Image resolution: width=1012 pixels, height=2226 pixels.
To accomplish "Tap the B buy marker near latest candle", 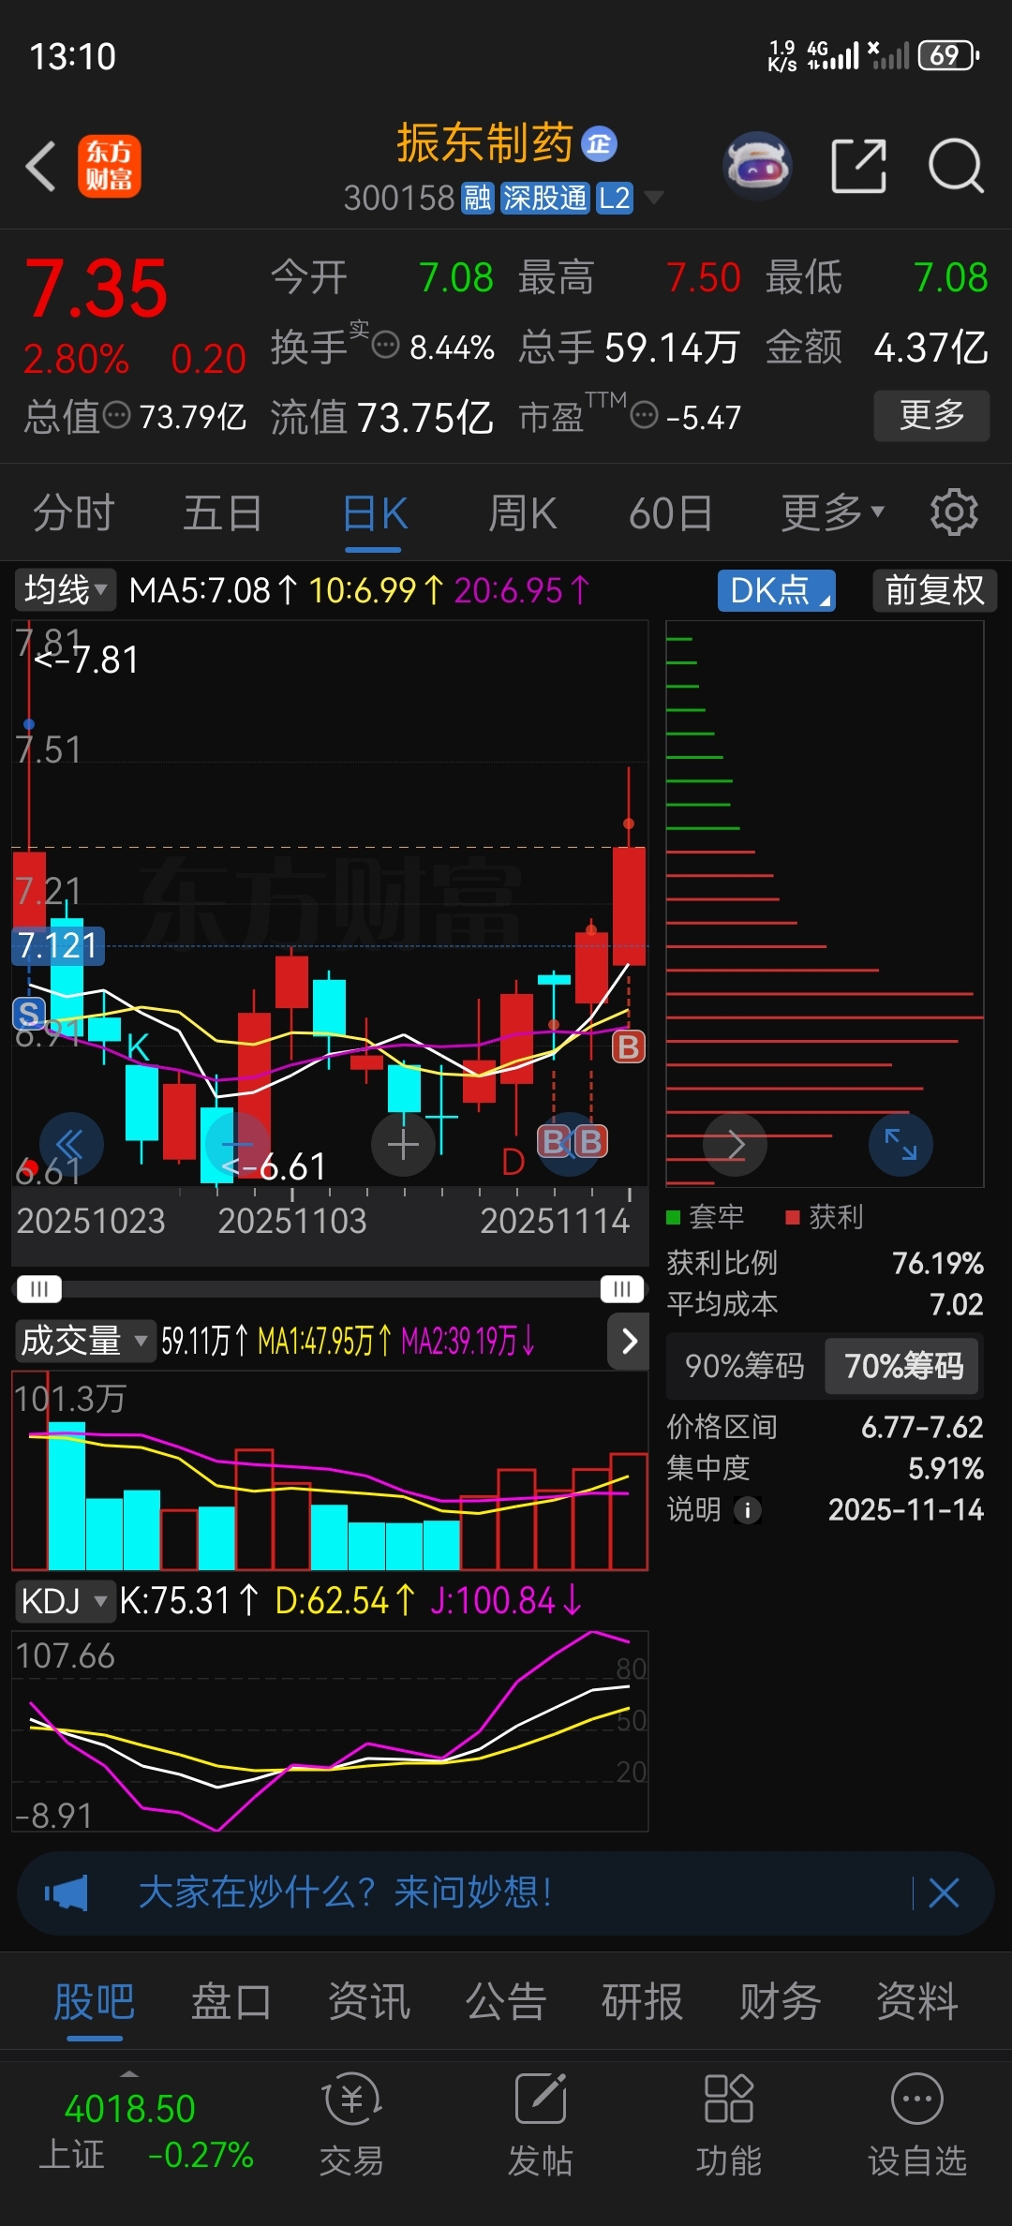I will [628, 1046].
